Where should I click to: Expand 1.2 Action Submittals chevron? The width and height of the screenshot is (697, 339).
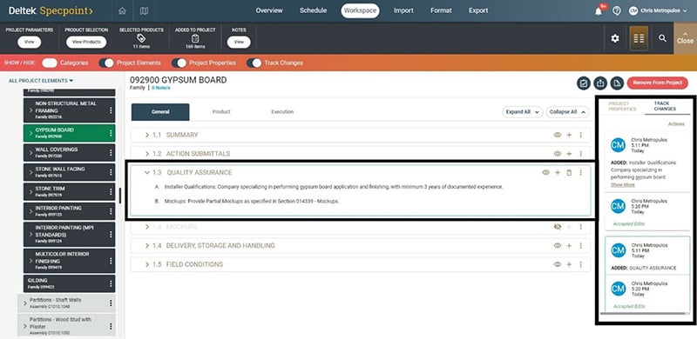point(147,154)
